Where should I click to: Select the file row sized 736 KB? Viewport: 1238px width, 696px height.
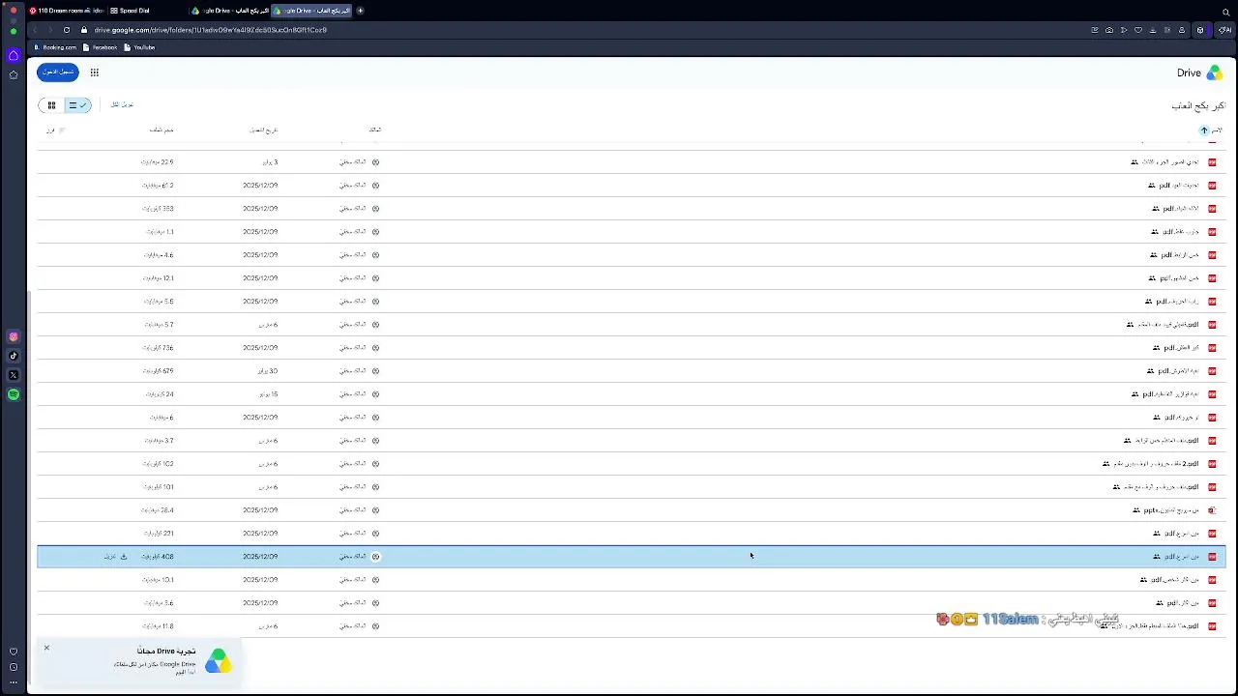click(632, 348)
